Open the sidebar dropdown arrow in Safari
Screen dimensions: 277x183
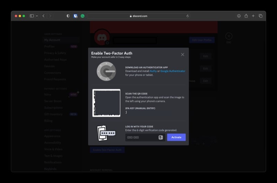click(37, 16)
